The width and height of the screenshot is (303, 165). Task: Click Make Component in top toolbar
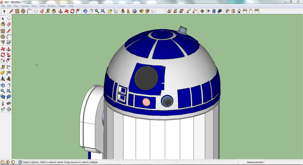[36, 11]
